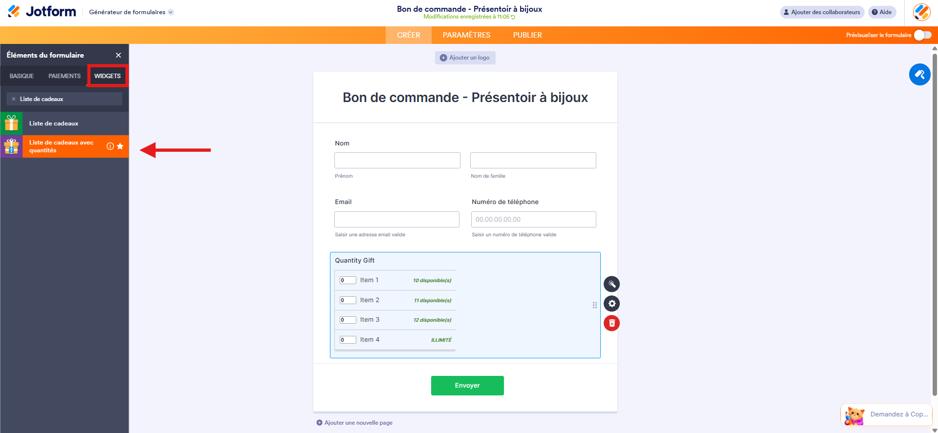Click the Jotform logo

(x=42, y=11)
